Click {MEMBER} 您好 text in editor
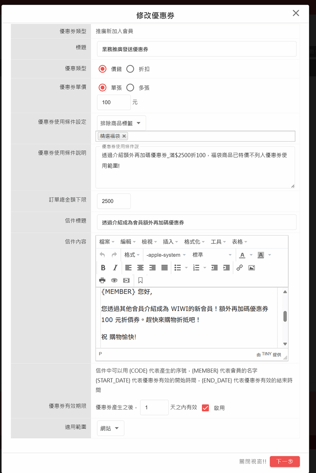This screenshot has height=473, width=316. pos(127,292)
